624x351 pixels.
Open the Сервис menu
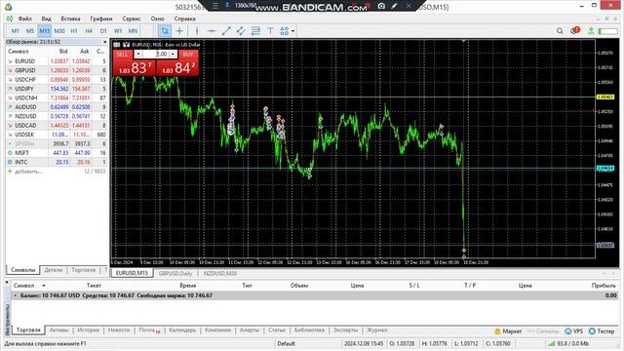(132, 19)
